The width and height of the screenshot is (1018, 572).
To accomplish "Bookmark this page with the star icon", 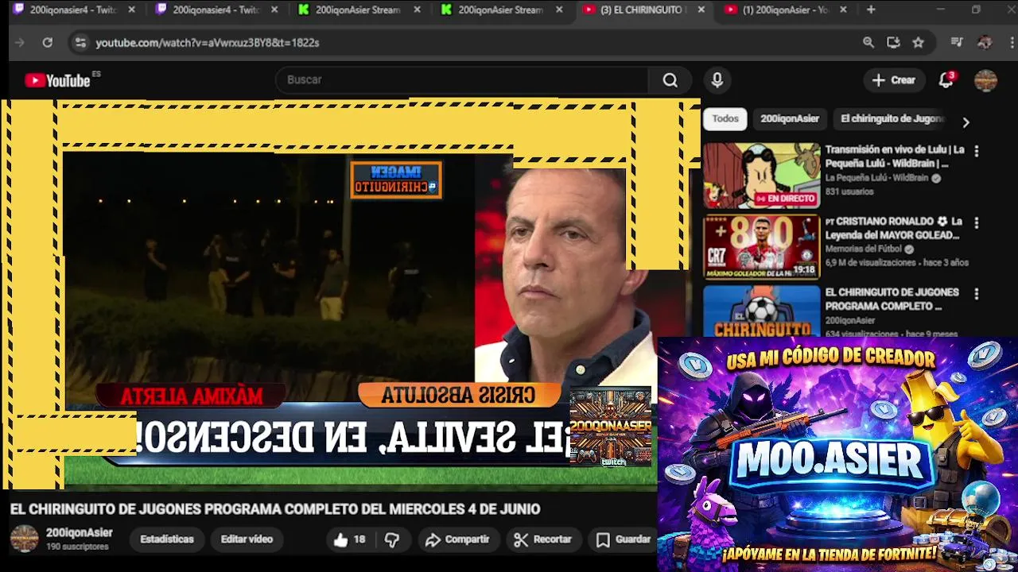I will point(919,42).
